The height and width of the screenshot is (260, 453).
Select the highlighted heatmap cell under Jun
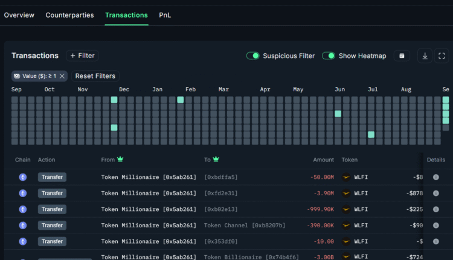point(338,114)
